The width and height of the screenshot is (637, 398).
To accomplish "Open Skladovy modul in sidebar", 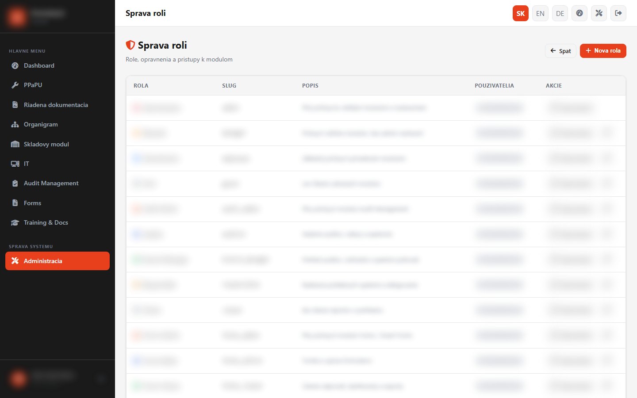I will [58, 144].
